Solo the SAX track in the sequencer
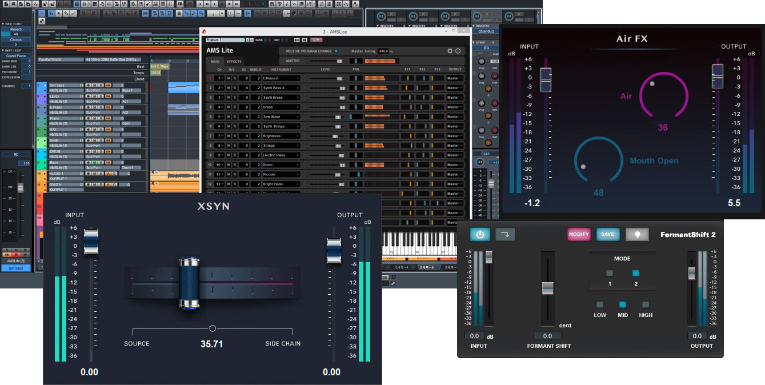Screen dimensions: 765x385 [x=101, y=129]
